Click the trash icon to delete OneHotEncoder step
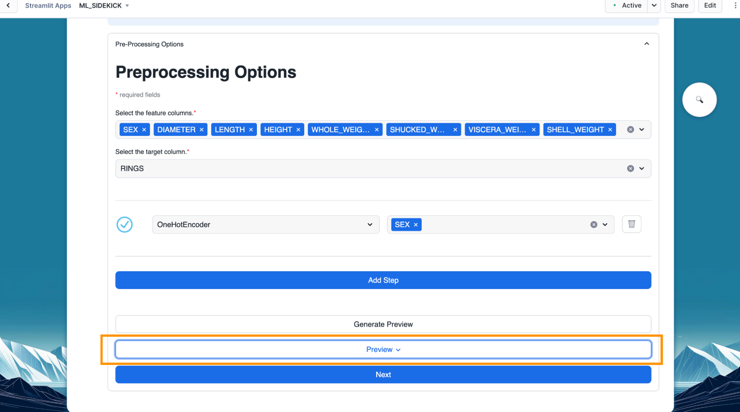The width and height of the screenshot is (740, 412). click(632, 224)
